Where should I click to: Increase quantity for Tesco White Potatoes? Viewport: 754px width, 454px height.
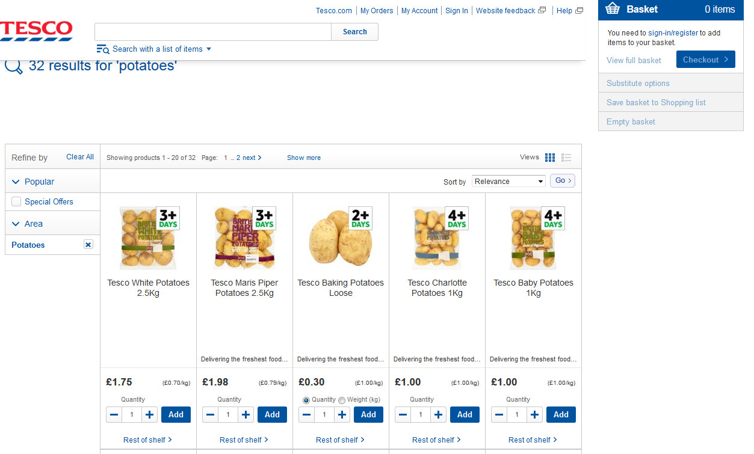tap(150, 414)
